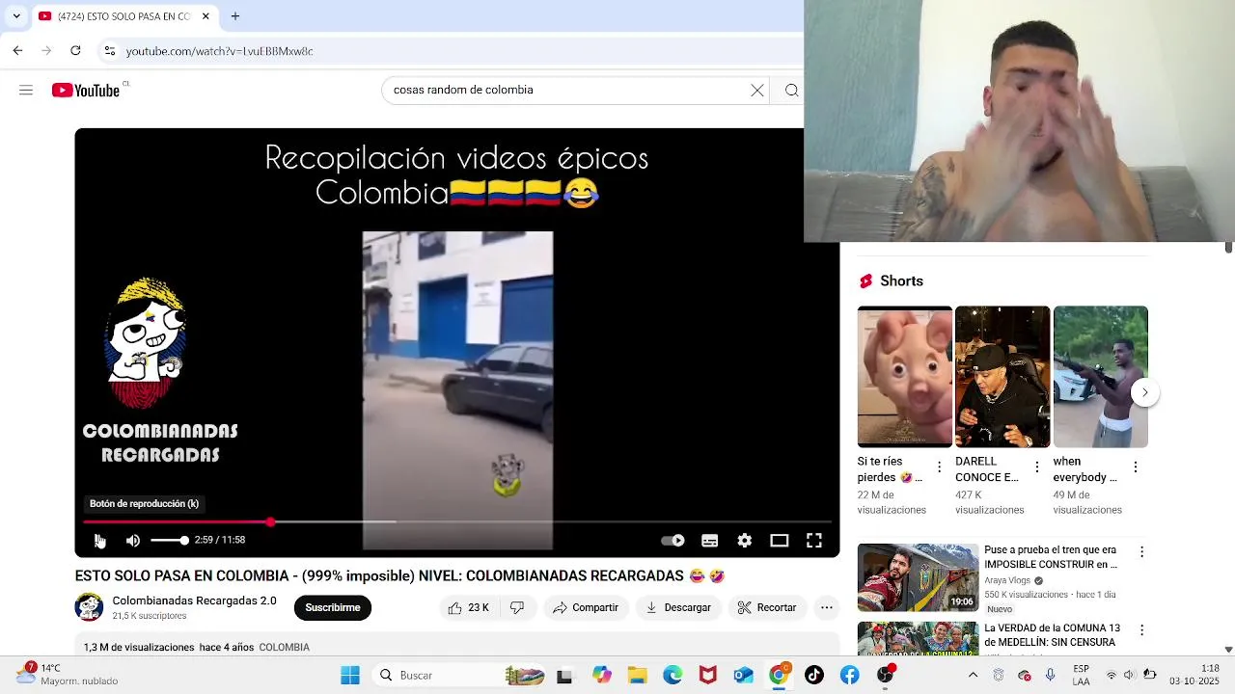Open Microsoft Edge from the taskbar

pos(672,676)
